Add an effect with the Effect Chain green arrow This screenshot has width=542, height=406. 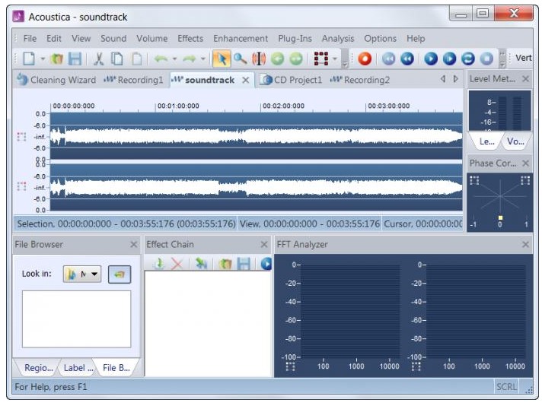point(159,264)
